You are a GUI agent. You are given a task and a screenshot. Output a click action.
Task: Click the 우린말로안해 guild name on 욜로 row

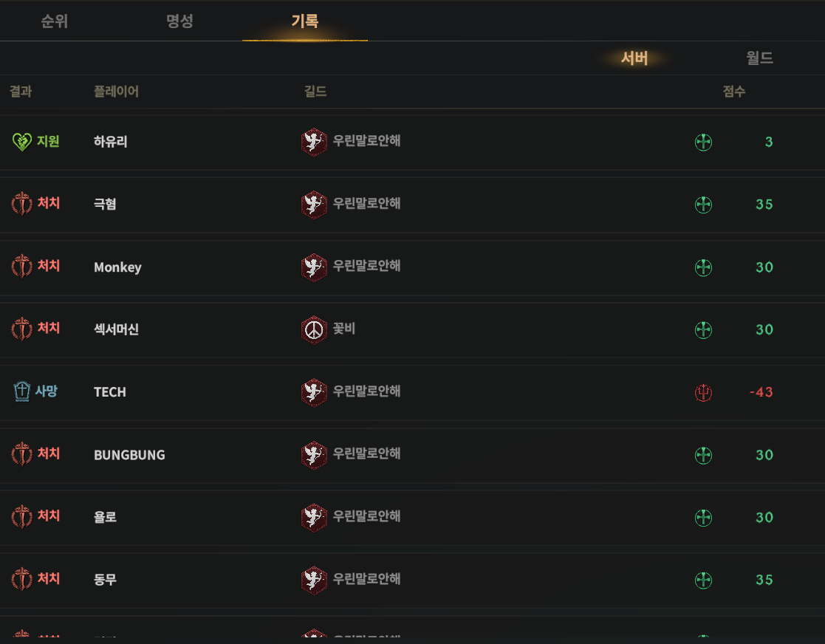coord(367,516)
